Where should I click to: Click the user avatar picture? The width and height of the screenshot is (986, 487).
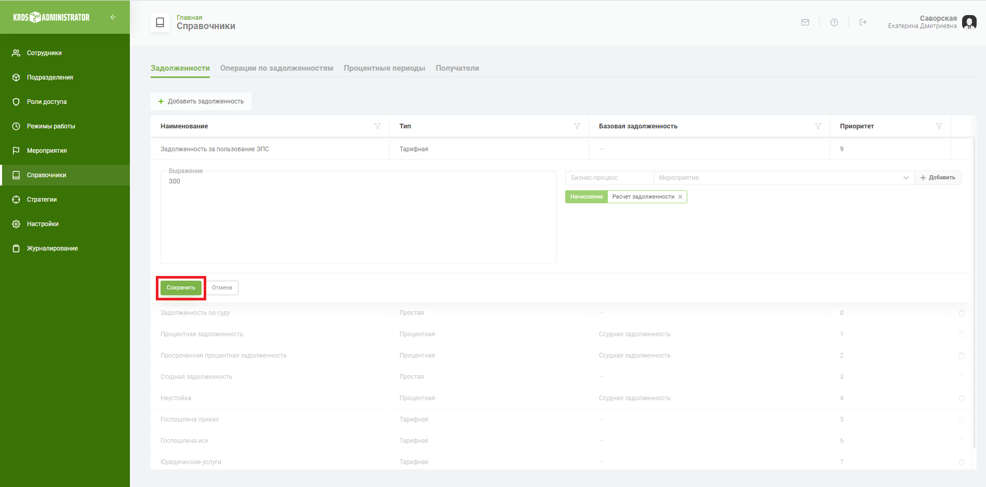[969, 22]
